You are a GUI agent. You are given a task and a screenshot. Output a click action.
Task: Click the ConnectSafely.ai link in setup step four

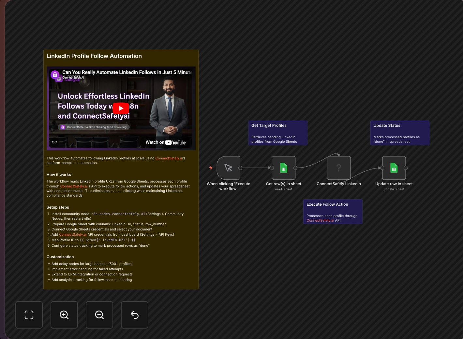click(x=72, y=234)
